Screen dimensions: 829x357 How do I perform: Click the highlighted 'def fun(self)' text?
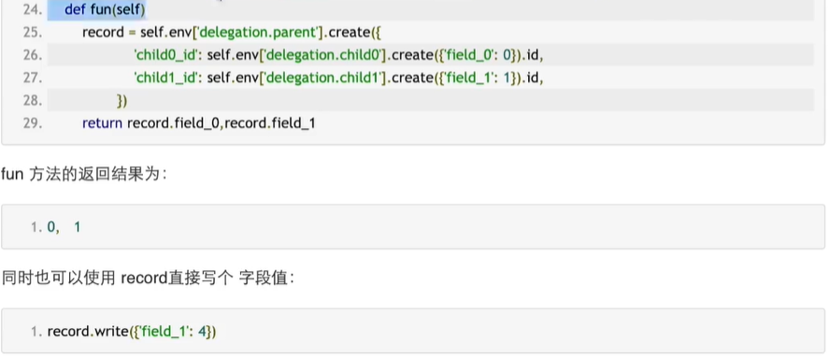click(105, 9)
